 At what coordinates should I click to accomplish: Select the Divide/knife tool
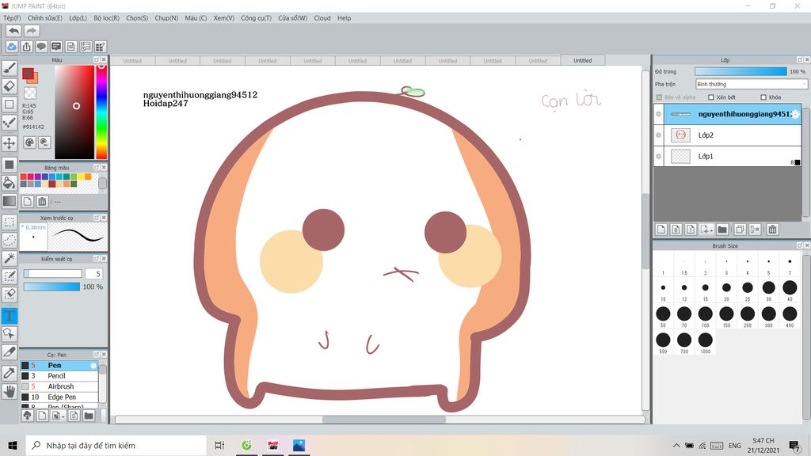tap(10, 352)
